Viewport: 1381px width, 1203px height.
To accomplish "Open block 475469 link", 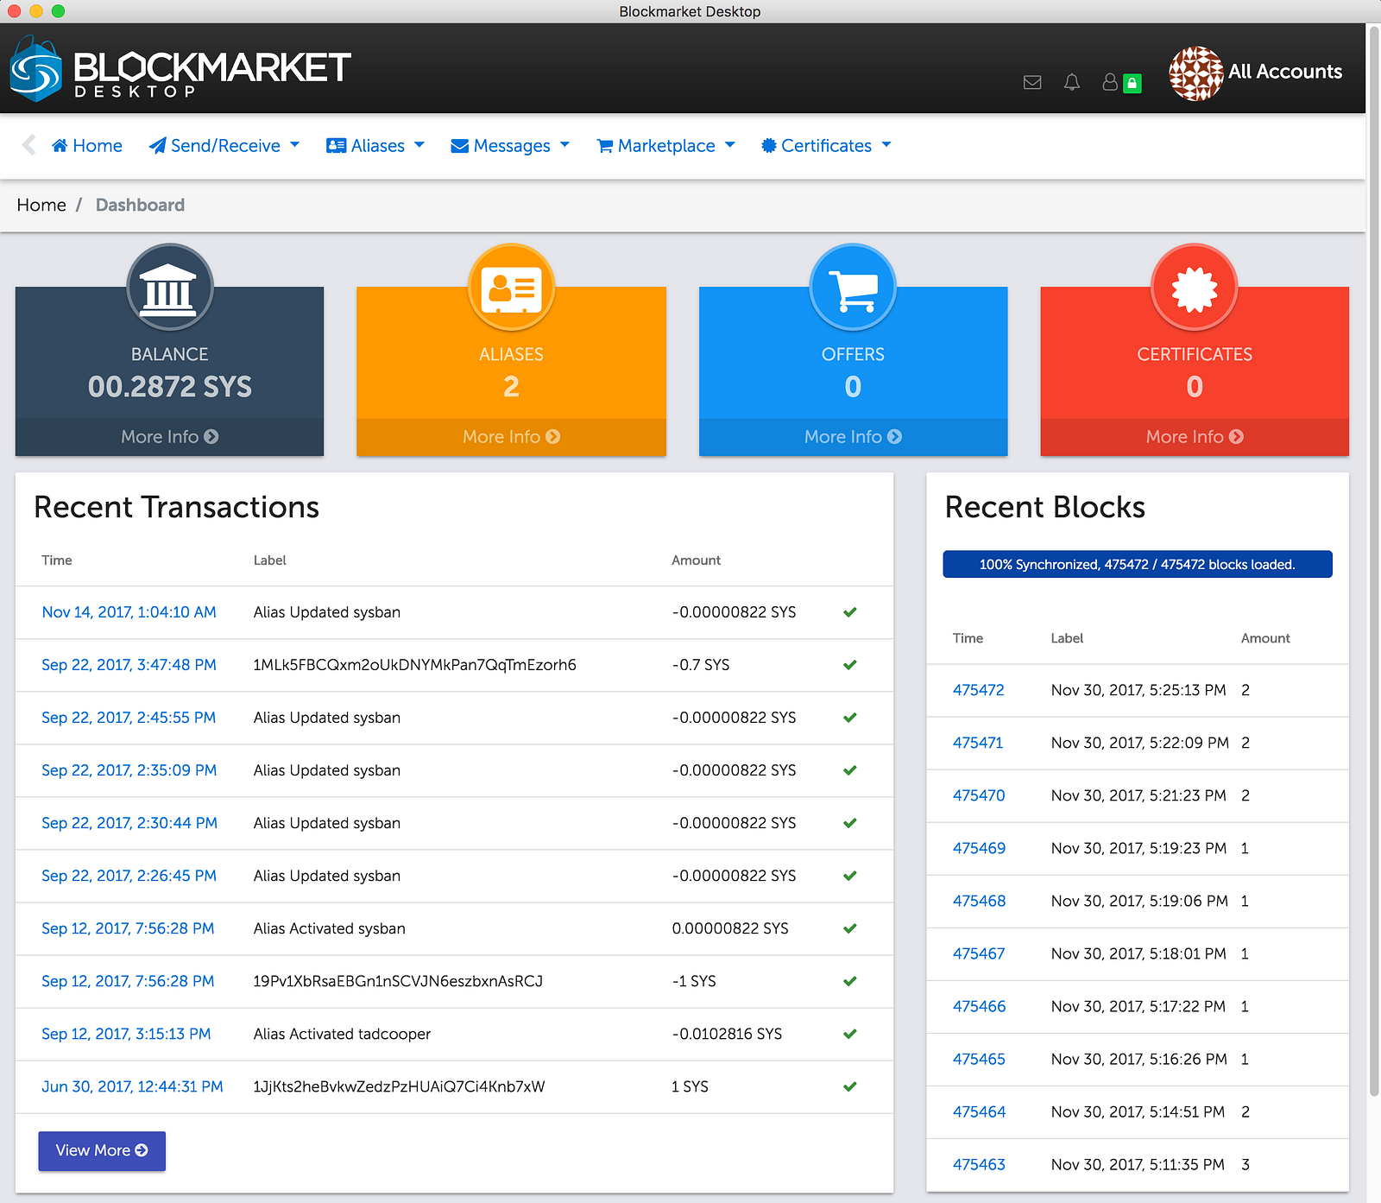I will (x=980, y=848).
